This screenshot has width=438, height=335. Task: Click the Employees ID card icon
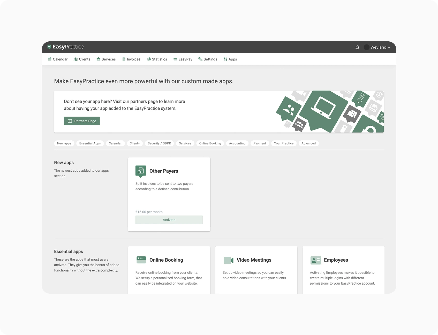(x=315, y=260)
